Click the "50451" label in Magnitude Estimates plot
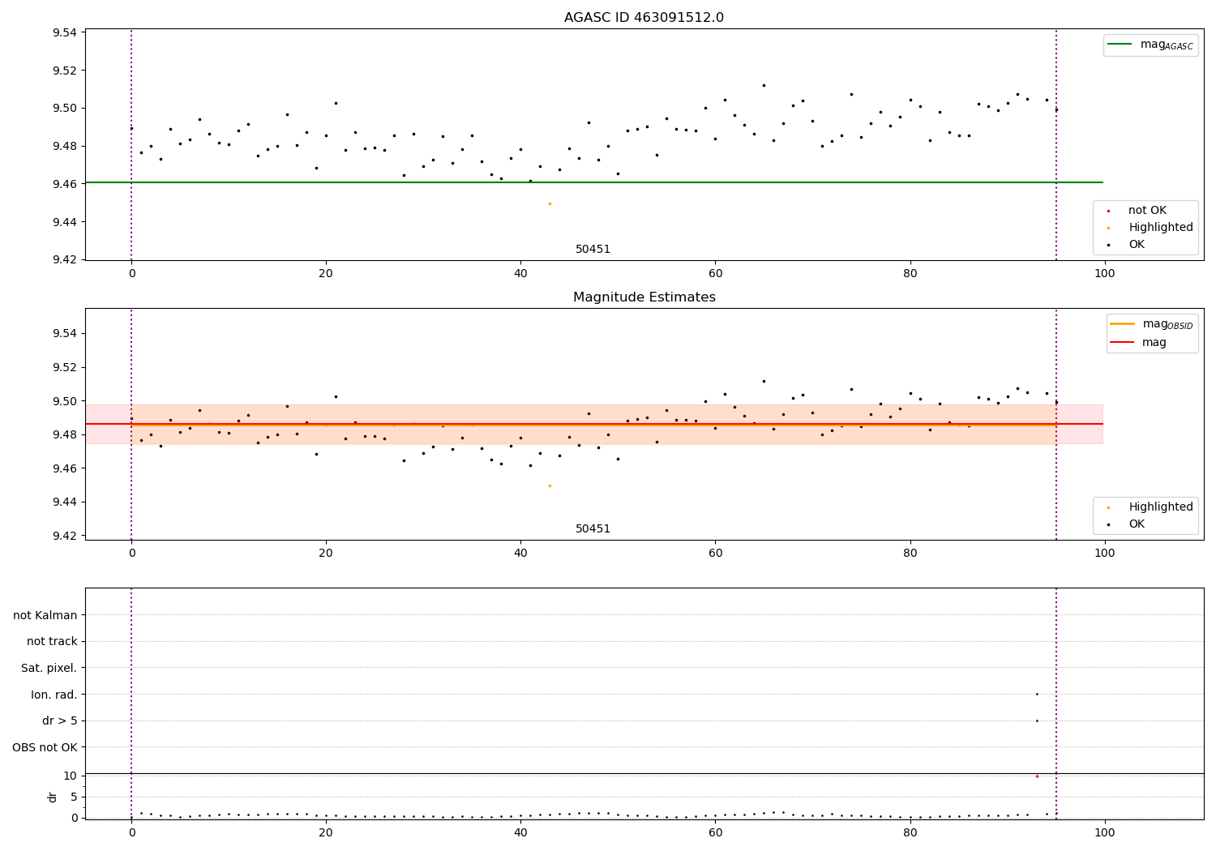The image size is (1216, 851). (x=593, y=529)
